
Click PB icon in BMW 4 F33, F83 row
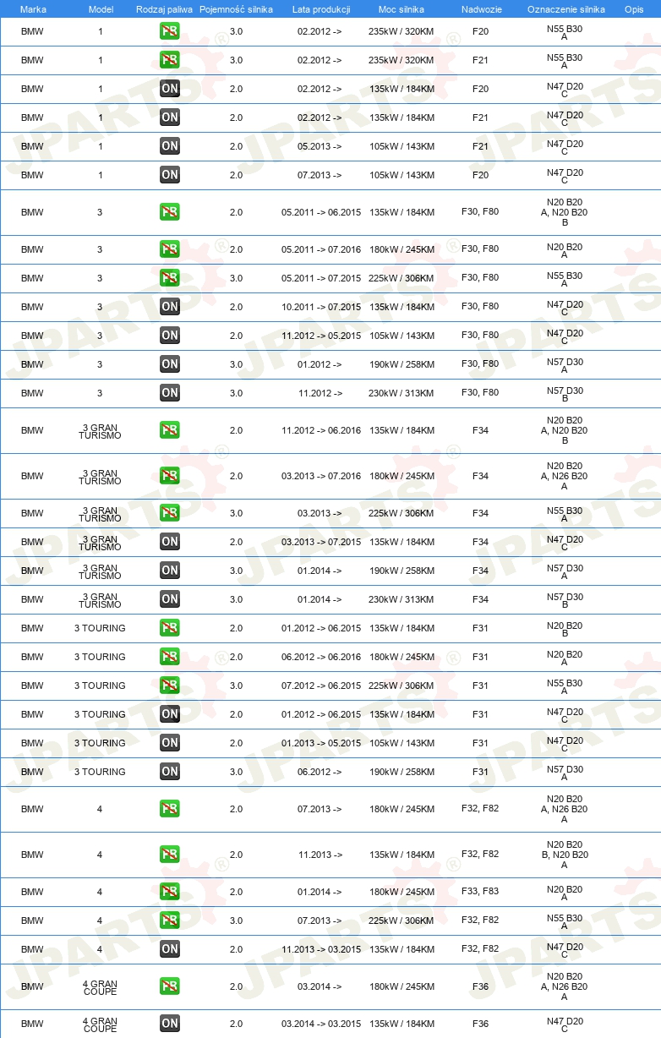click(x=170, y=892)
